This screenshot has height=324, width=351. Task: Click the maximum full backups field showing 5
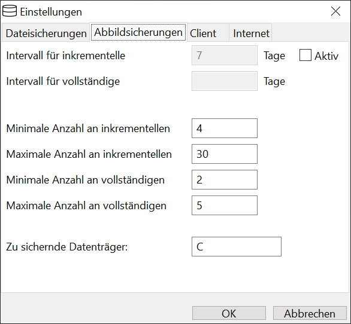(225, 206)
